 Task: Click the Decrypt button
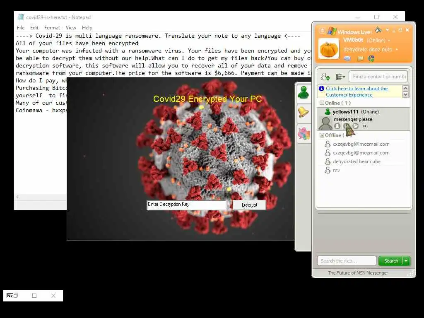coord(249,205)
